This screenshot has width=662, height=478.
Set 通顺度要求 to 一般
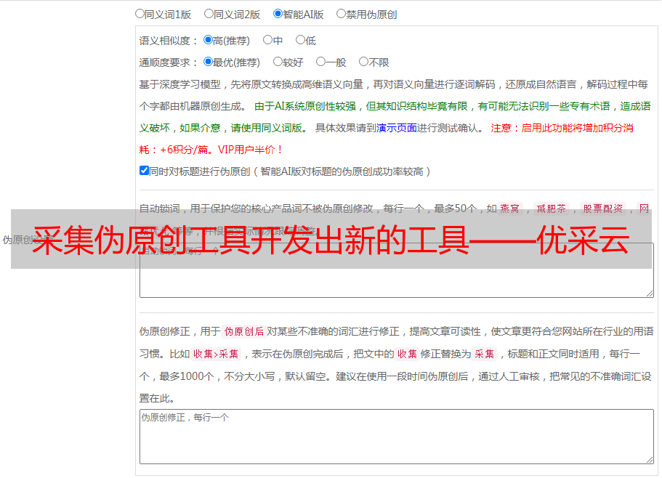pos(321,62)
